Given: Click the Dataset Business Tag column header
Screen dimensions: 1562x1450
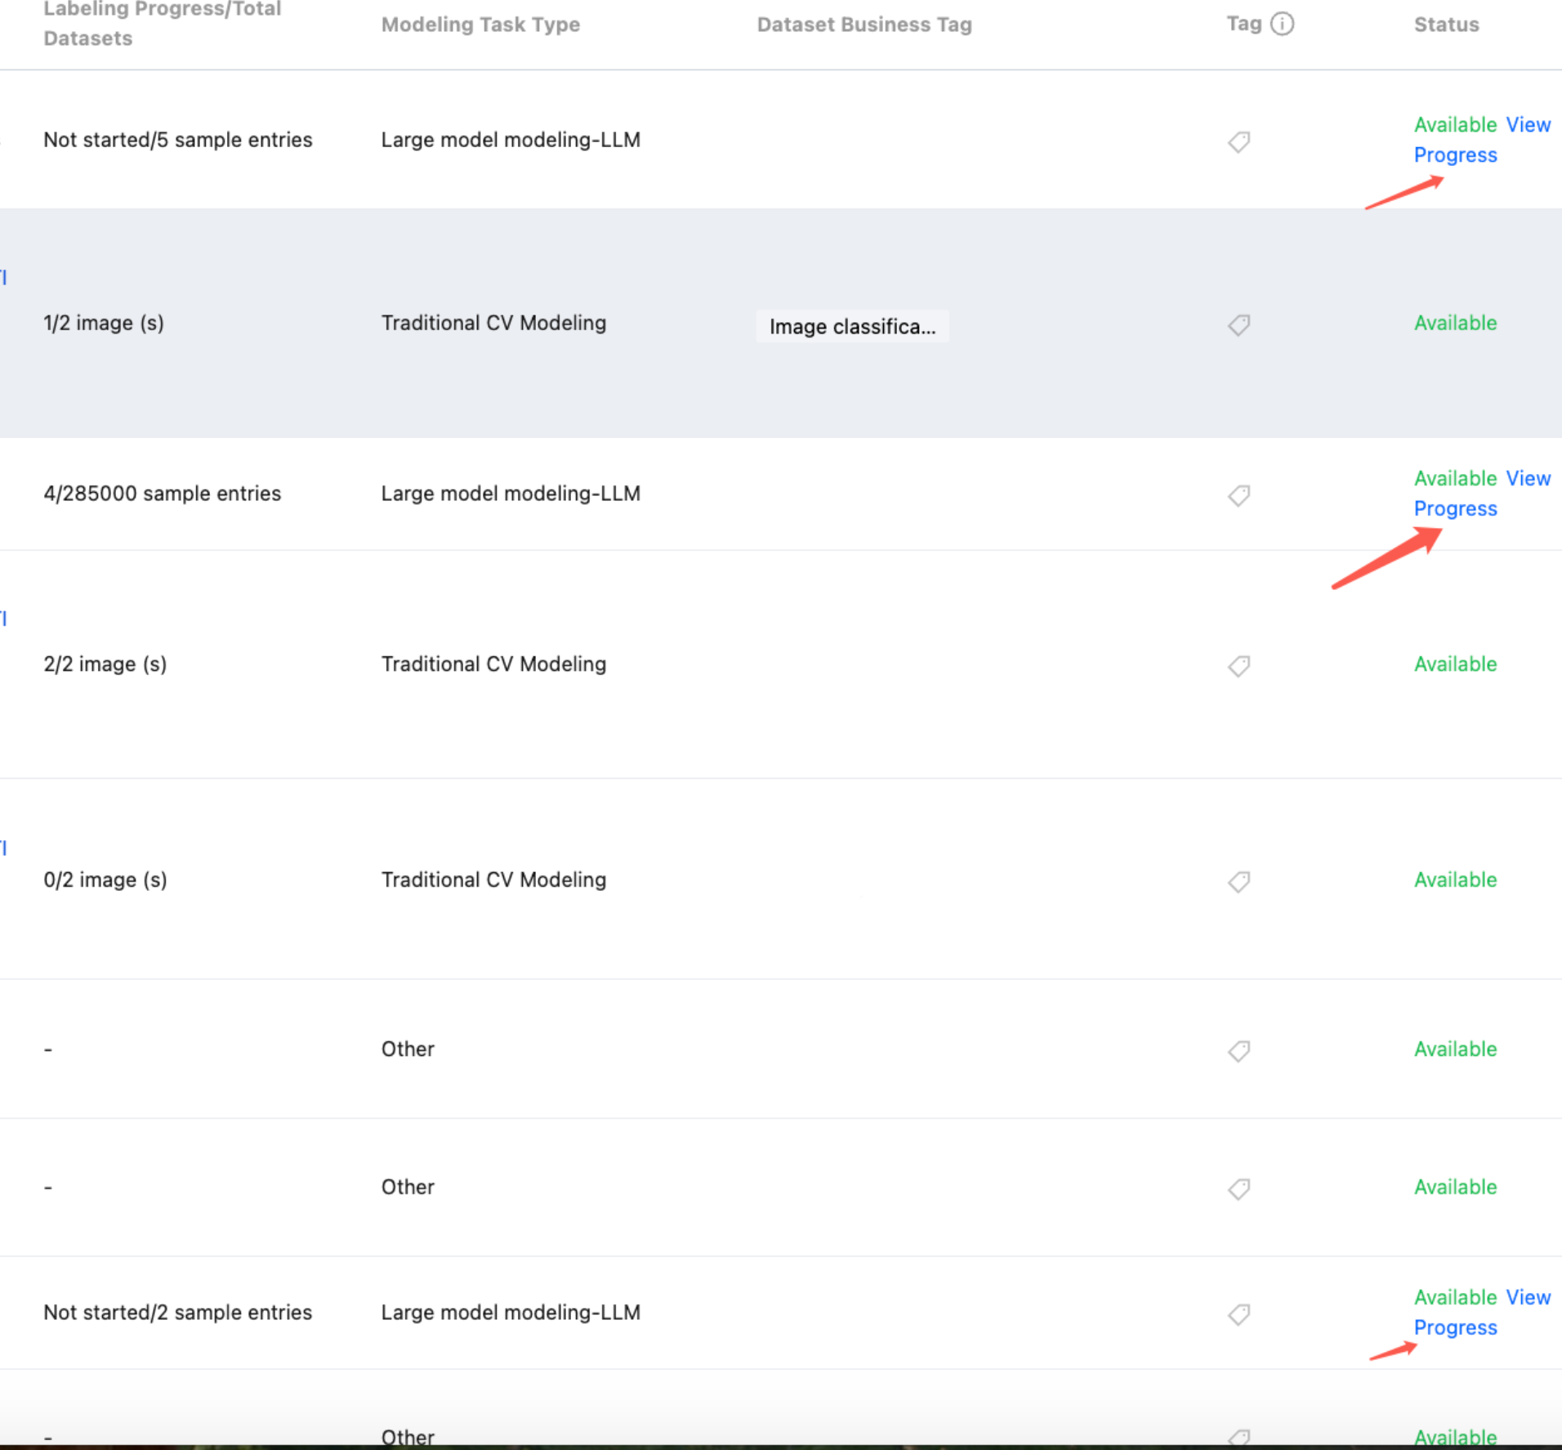Looking at the screenshot, I should 864,25.
